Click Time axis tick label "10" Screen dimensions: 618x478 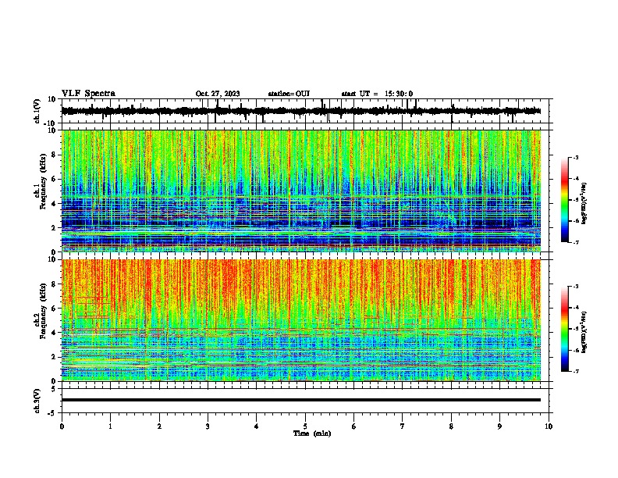point(549,426)
